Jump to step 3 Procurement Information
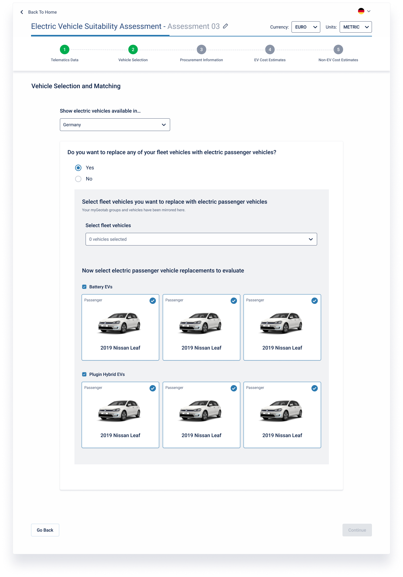This screenshot has height=577, width=403. (x=201, y=49)
